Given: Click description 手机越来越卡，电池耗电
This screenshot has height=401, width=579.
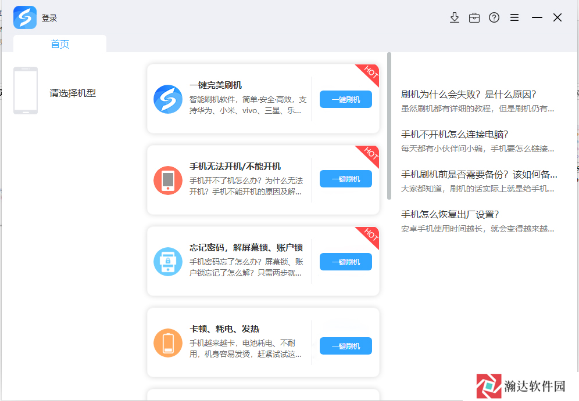Looking at the screenshot, I should tap(245, 349).
